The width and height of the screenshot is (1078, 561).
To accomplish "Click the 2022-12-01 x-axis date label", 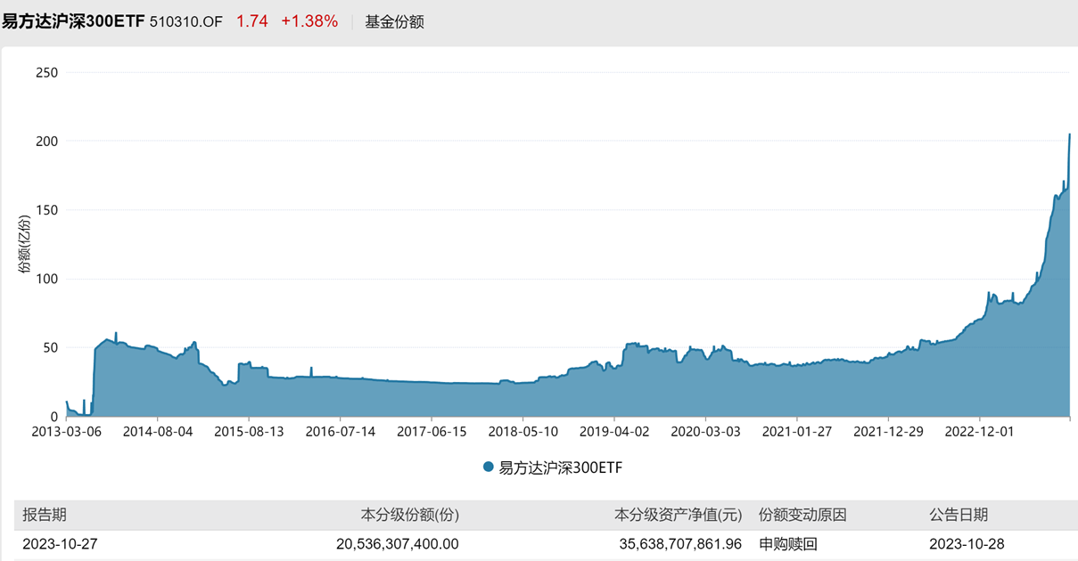I will 979,432.
